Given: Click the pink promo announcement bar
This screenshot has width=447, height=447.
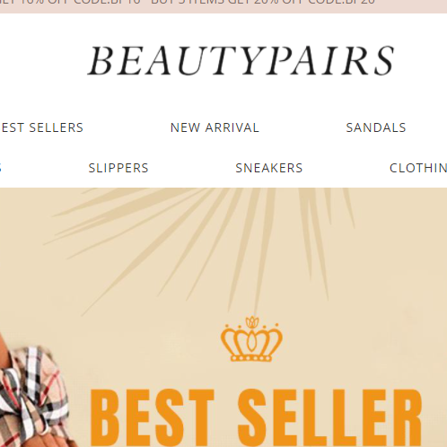Looking at the screenshot, I should [223, 6].
